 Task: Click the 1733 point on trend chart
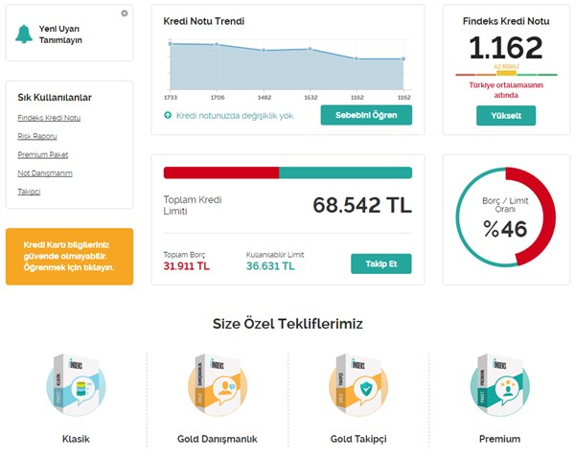pos(170,44)
